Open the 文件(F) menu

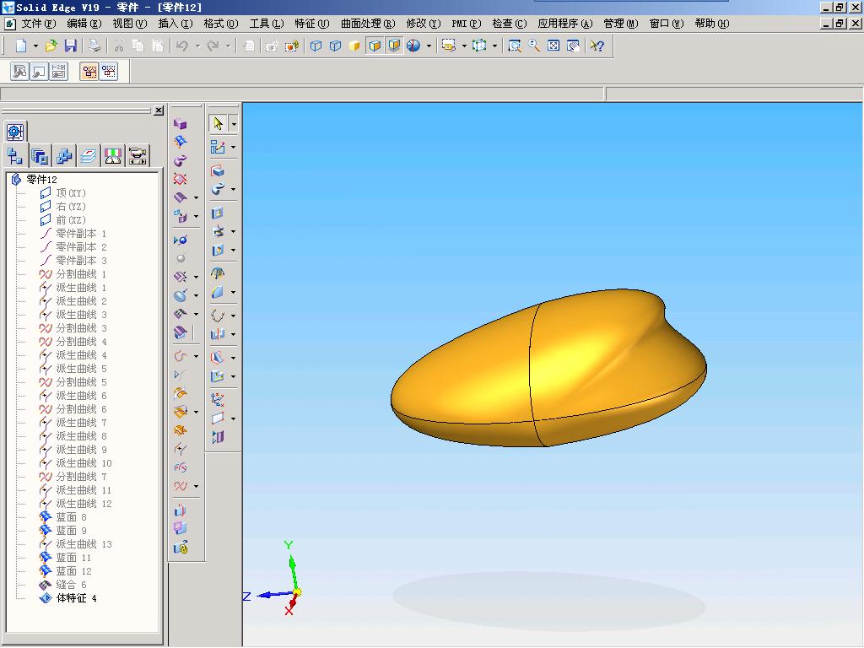point(39,24)
